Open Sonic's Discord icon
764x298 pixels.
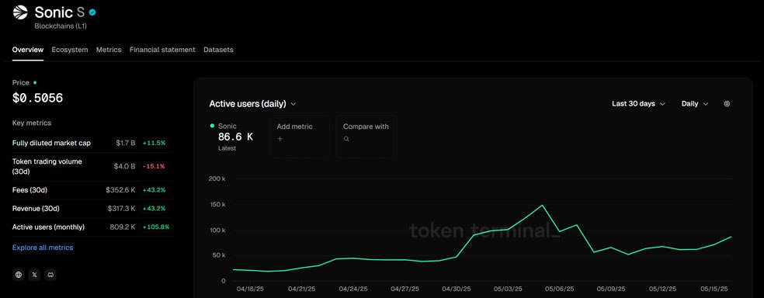(x=50, y=275)
